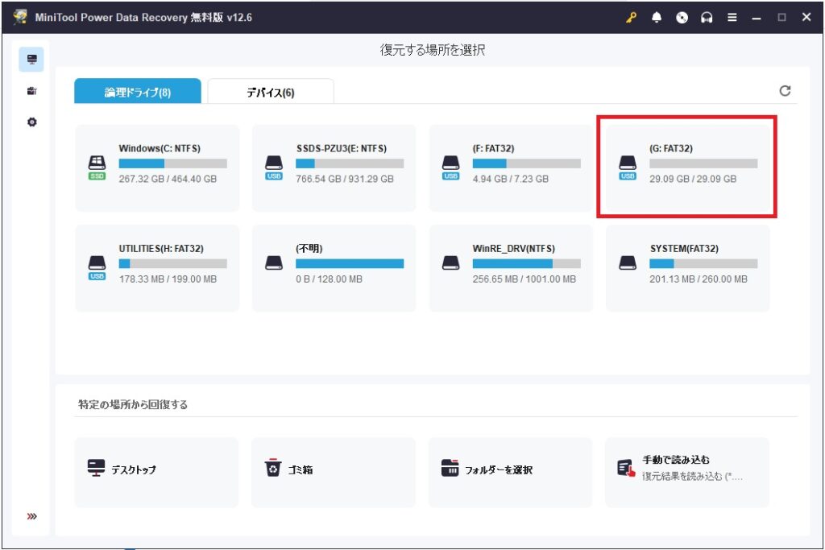Select (F: FAT32) drive card
The height and width of the screenshot is (550, 825).
pyautogui.click(x=510, y=167)
